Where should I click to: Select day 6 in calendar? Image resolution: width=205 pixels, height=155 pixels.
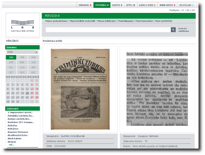[32, 85]
